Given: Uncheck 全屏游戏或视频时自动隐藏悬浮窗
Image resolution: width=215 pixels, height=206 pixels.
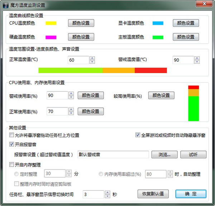Looking at the screenshot, I should [x=138, y=135].
